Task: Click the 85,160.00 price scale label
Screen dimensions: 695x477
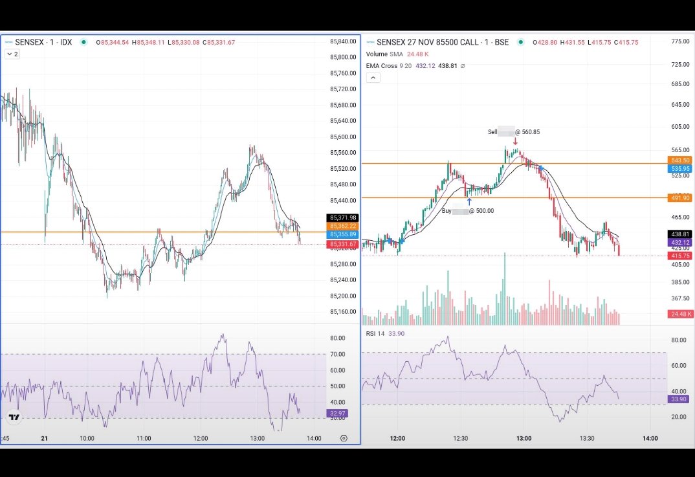Action: click(343, 312)
